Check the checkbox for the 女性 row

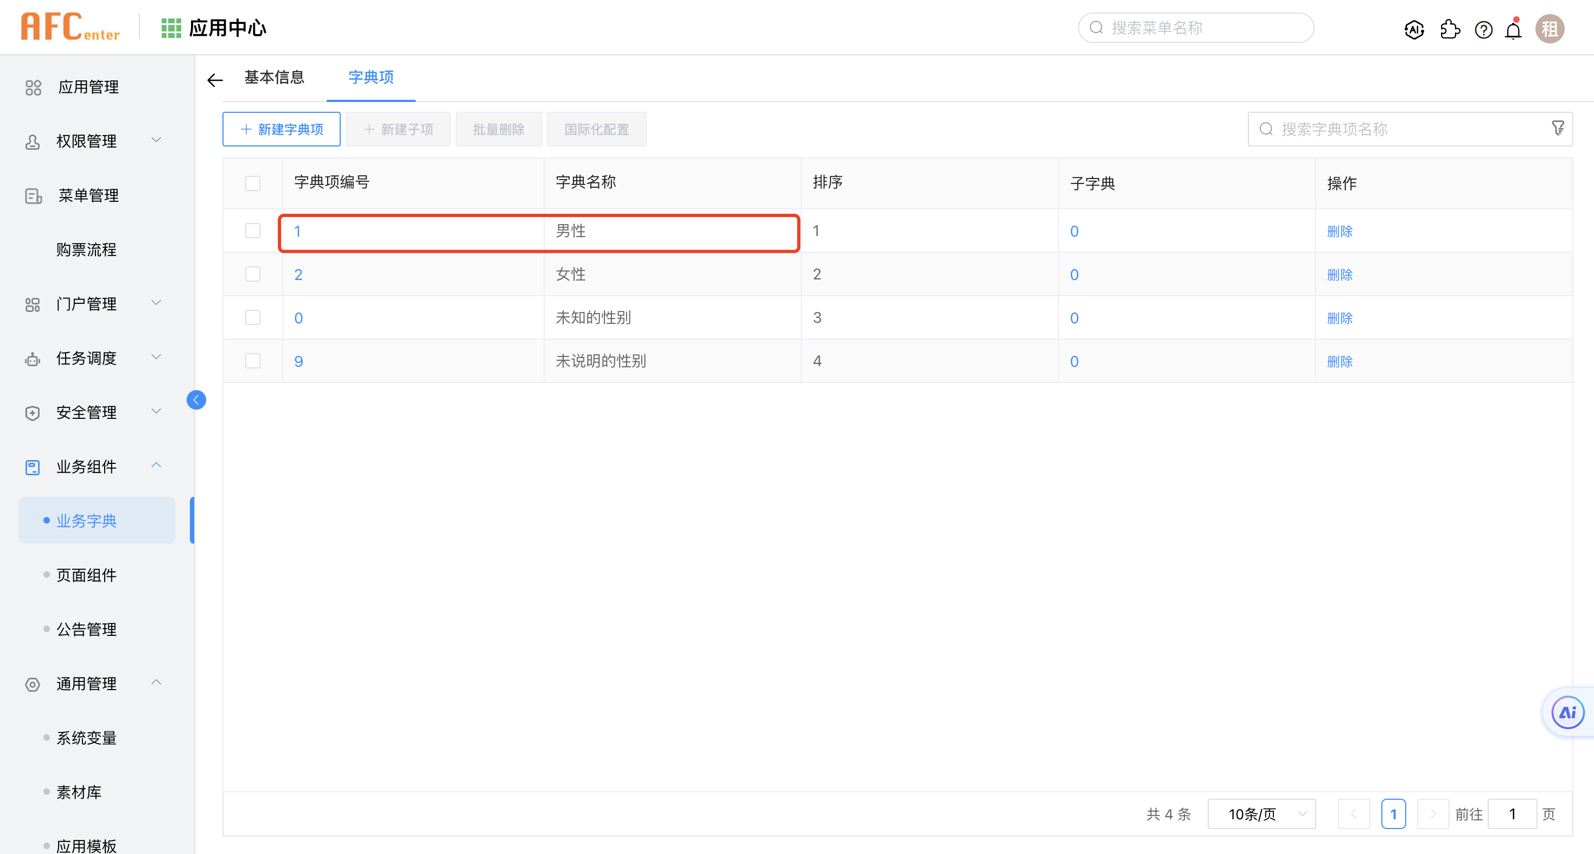click(252, 274)
